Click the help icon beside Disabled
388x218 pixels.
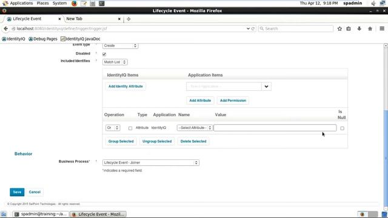(96, 53)
